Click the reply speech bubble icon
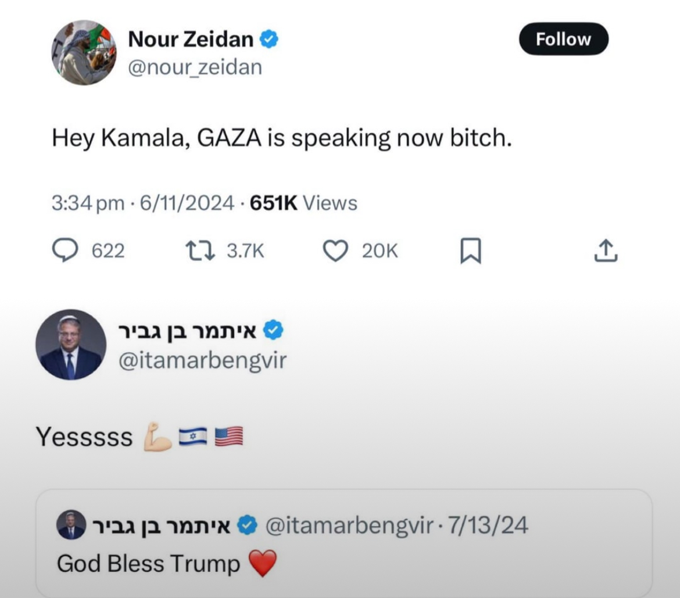This screenshot has height=598, width=680. click(x=65, y=250)
